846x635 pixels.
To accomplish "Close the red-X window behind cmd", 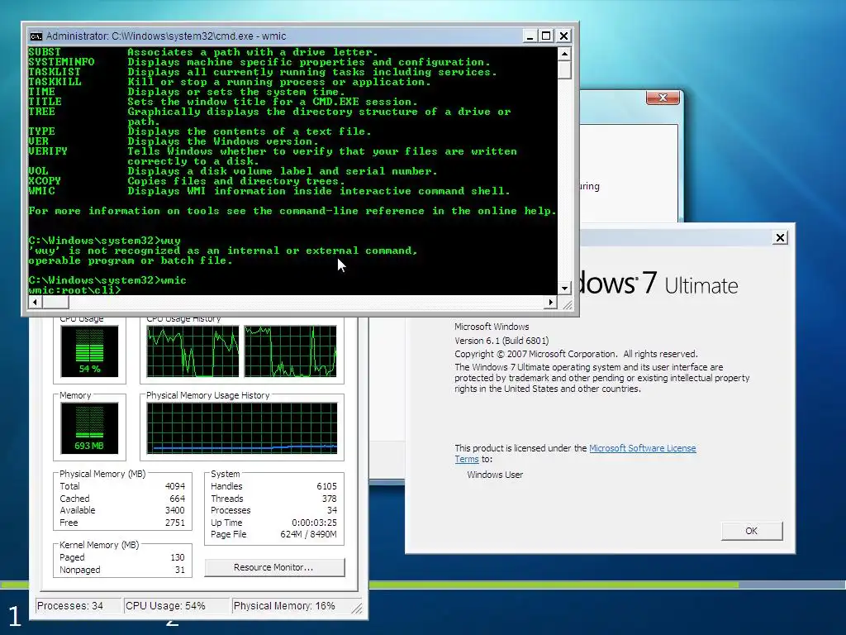I will pyautogui.click(x=663, y=98).
